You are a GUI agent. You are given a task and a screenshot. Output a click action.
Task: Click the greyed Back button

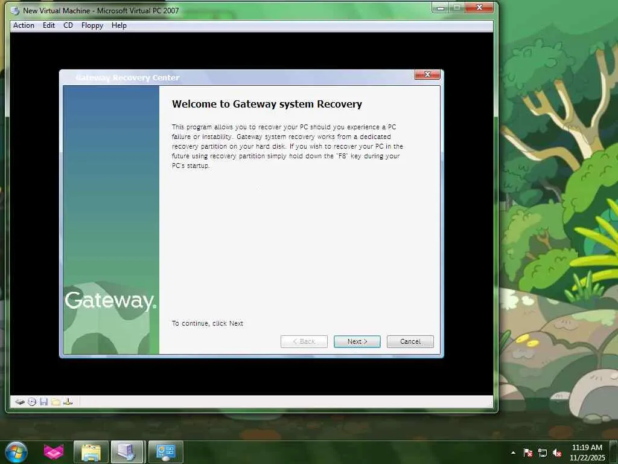(304, 341)
